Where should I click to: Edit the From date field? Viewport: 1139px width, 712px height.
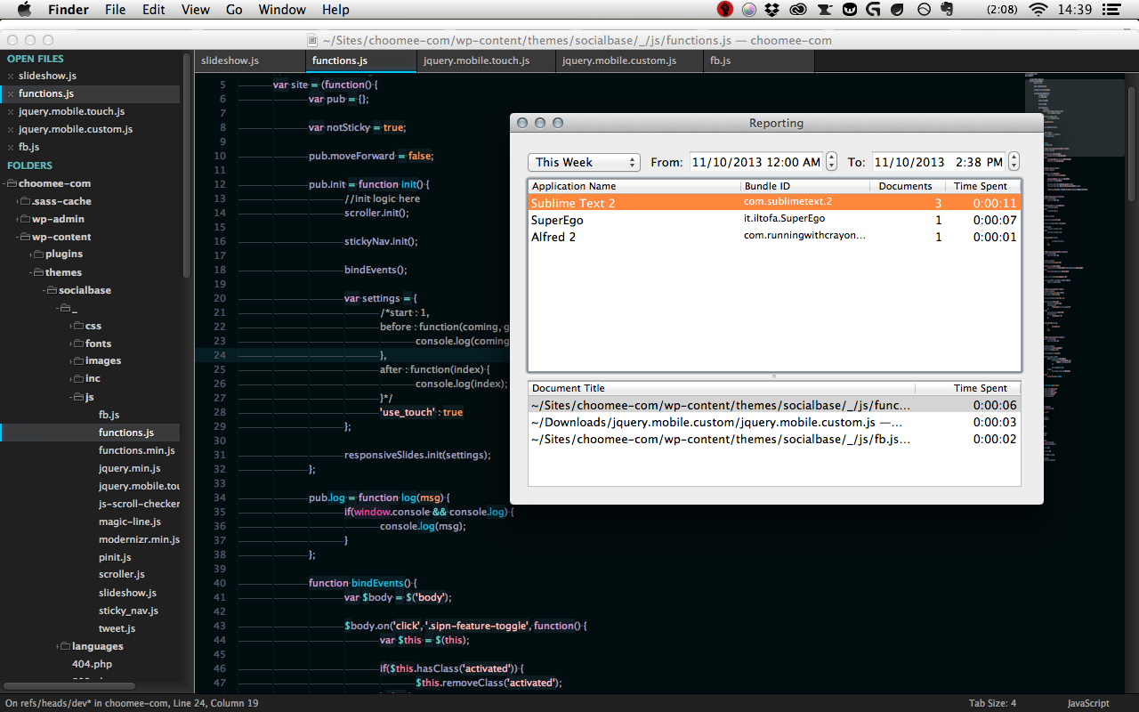click(756, 162)
